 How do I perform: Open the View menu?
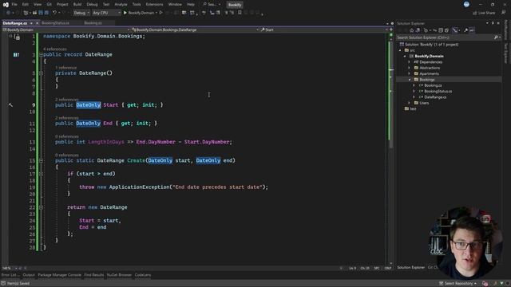pyautogui.click(x=38, y=5)
